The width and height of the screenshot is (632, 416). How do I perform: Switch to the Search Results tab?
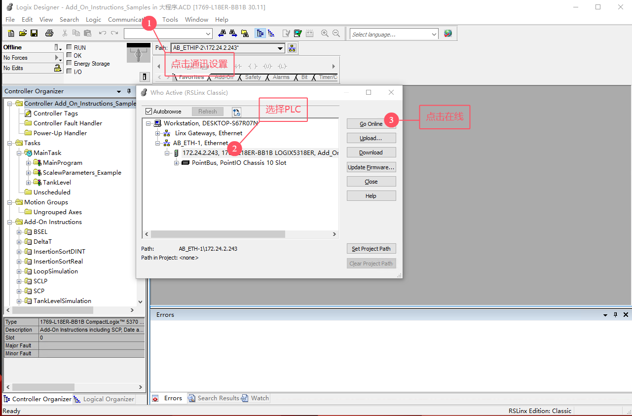(215, 398)
